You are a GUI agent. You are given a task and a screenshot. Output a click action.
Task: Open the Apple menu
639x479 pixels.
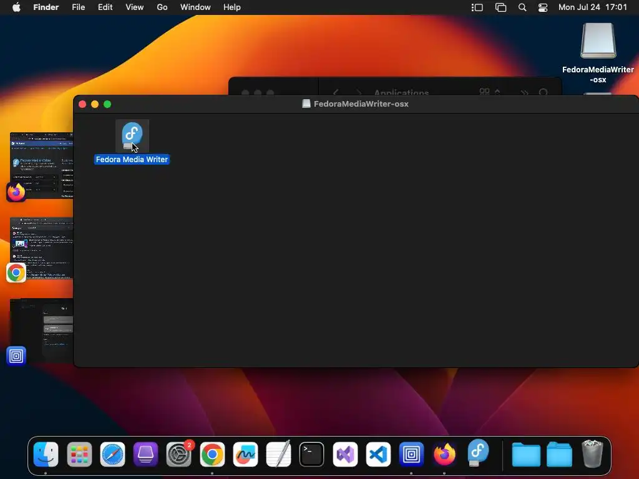[16, 7]
